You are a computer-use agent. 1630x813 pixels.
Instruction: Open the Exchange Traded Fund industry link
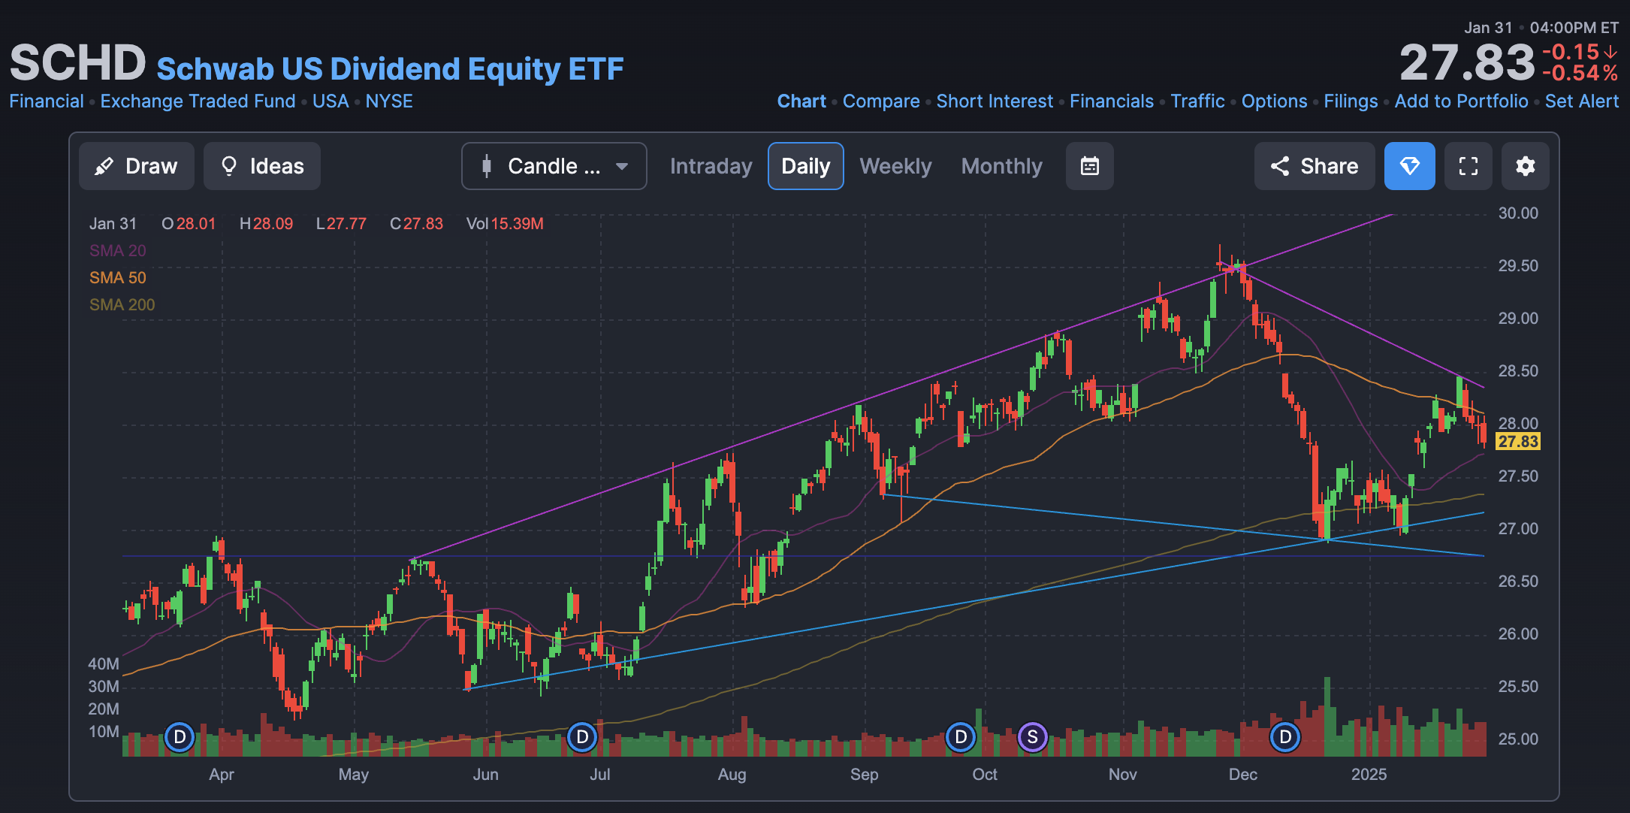[198, 101]
